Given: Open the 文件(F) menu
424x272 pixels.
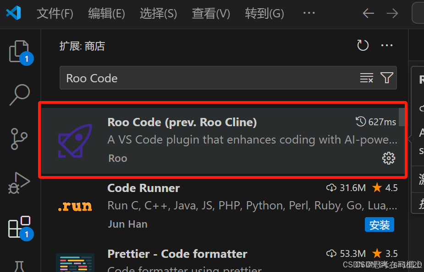Looking at the screenshot, I should tap(55, 13).
